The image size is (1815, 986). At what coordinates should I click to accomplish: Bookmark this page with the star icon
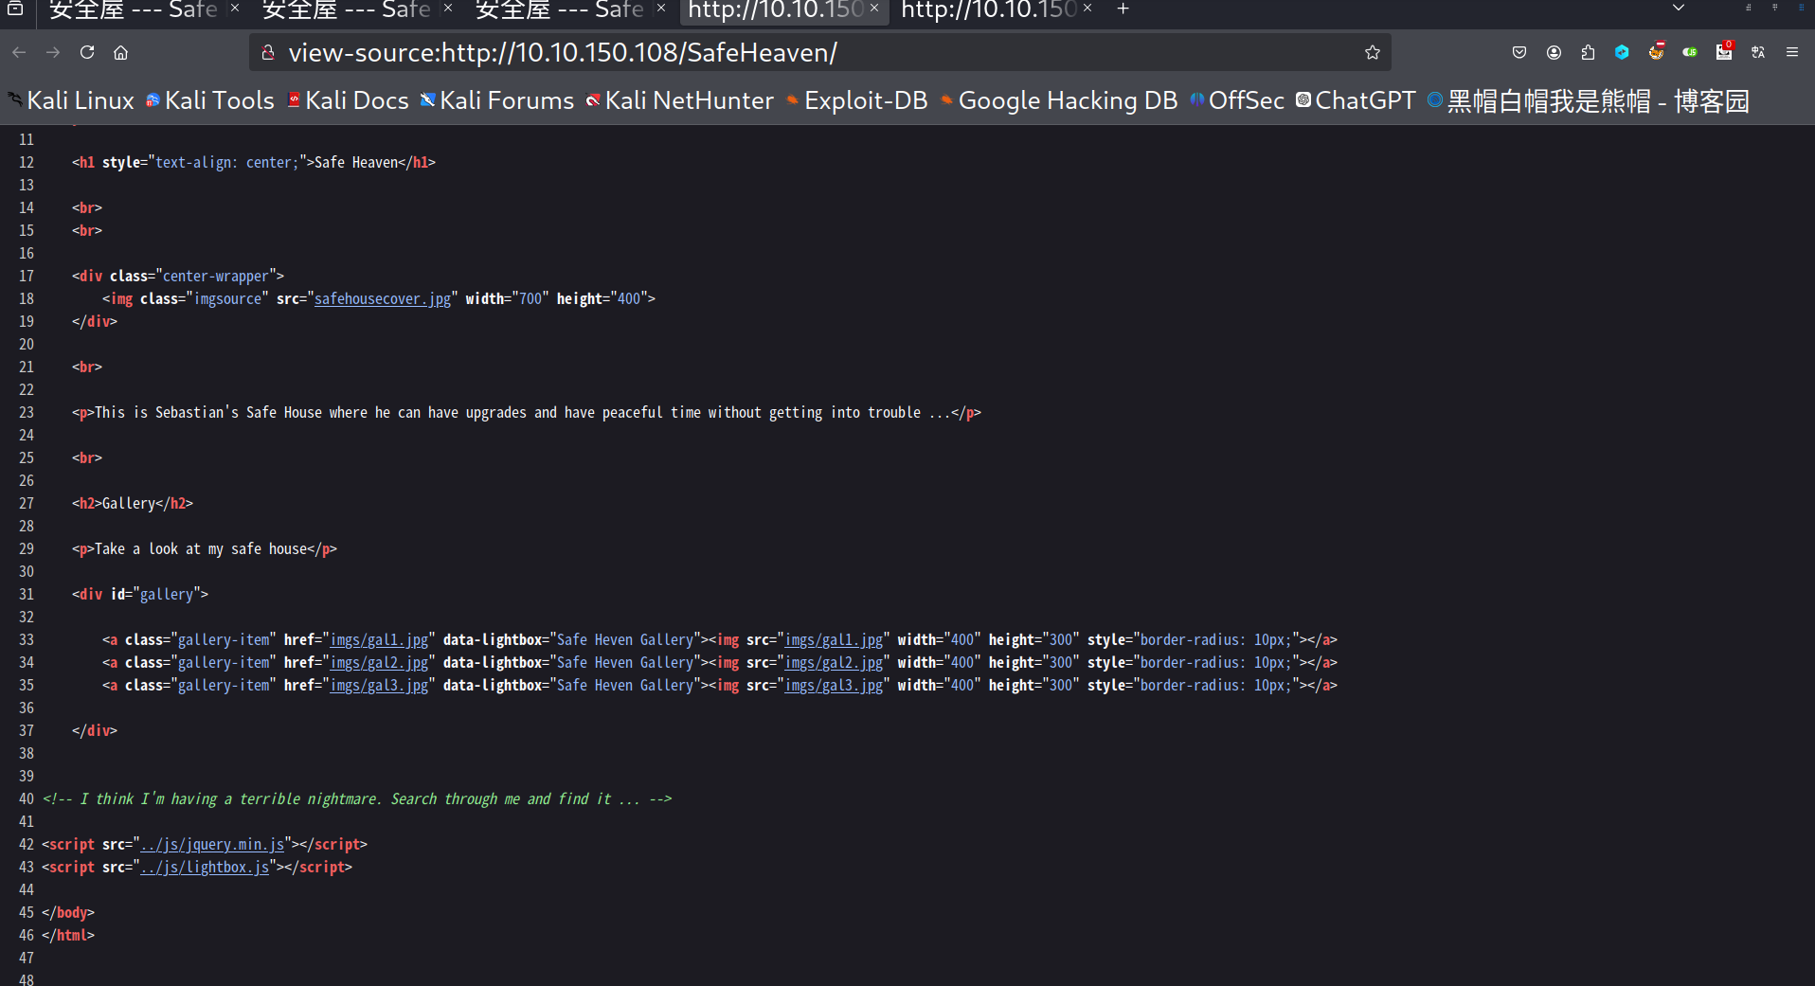pos(1372,53)
